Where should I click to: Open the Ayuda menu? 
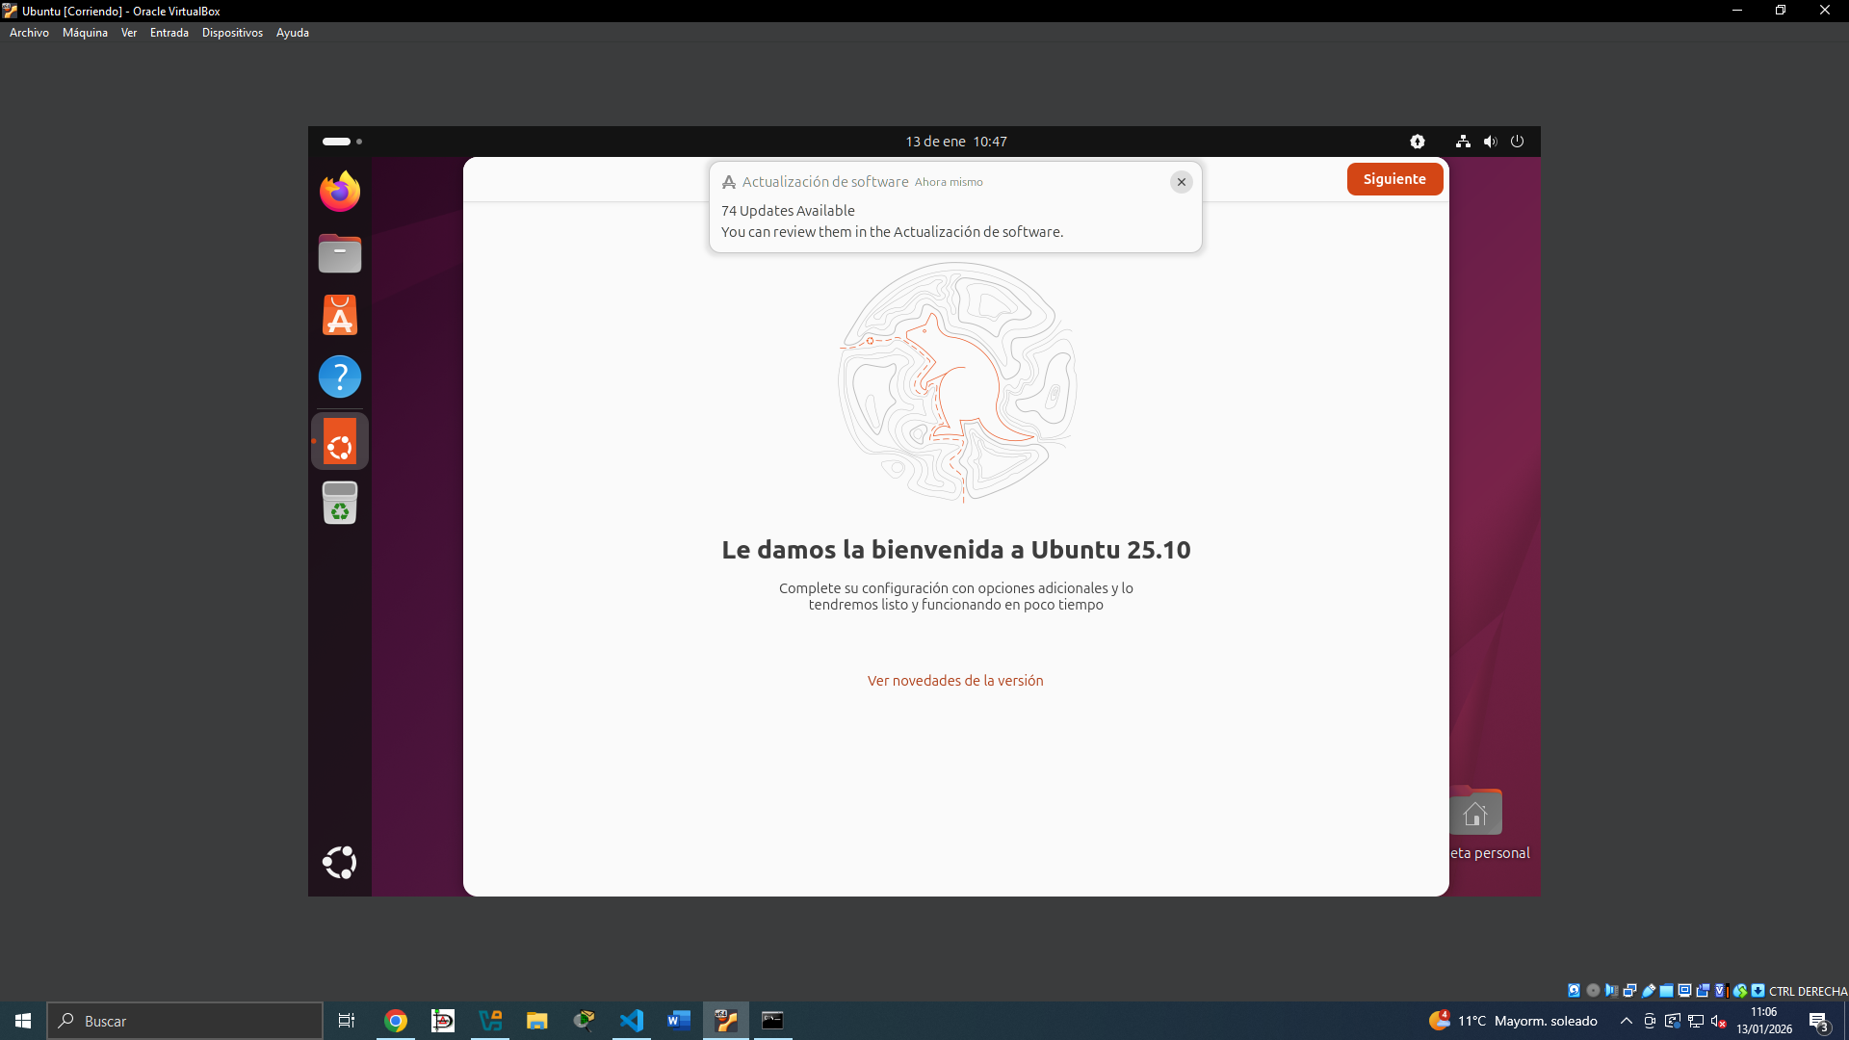coord(293,33)
